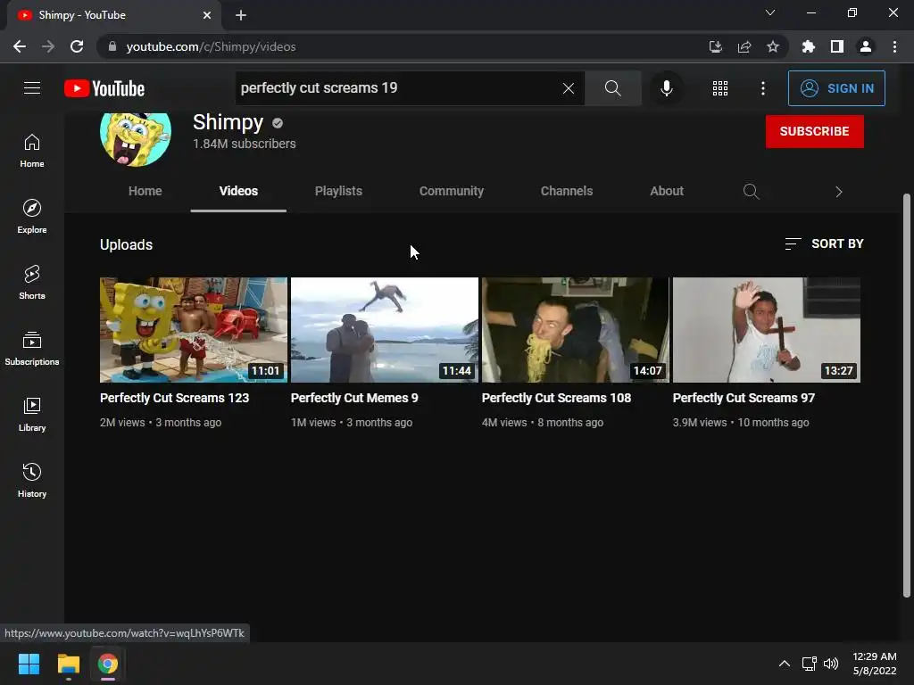Click the SpongeBob statue video thumbnail

point(194,330)
